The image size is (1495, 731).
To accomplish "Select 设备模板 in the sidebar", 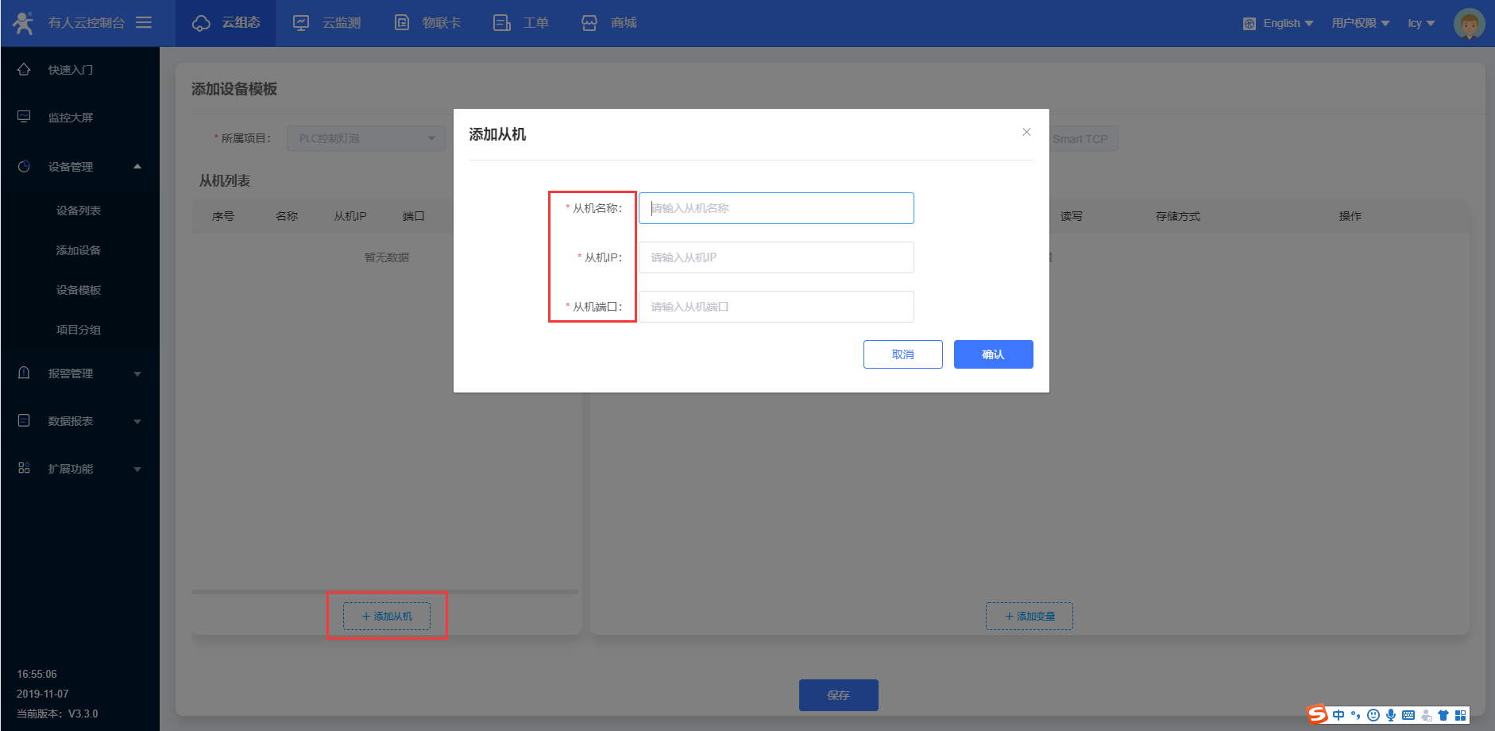I will click(79, 290).
